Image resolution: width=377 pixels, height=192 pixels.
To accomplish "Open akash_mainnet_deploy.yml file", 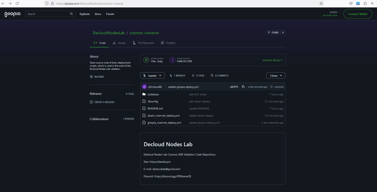I will (x=164, y=116).
